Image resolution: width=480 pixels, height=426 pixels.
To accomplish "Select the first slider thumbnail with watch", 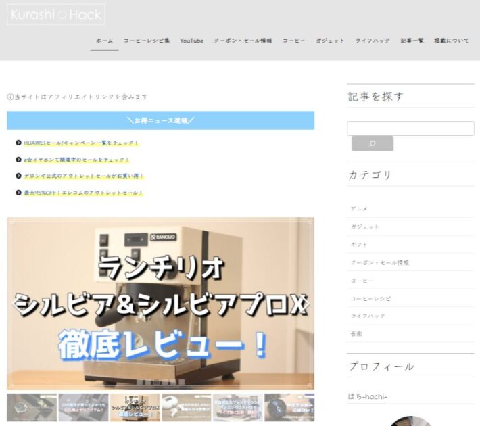I will [x=32, y=407].
